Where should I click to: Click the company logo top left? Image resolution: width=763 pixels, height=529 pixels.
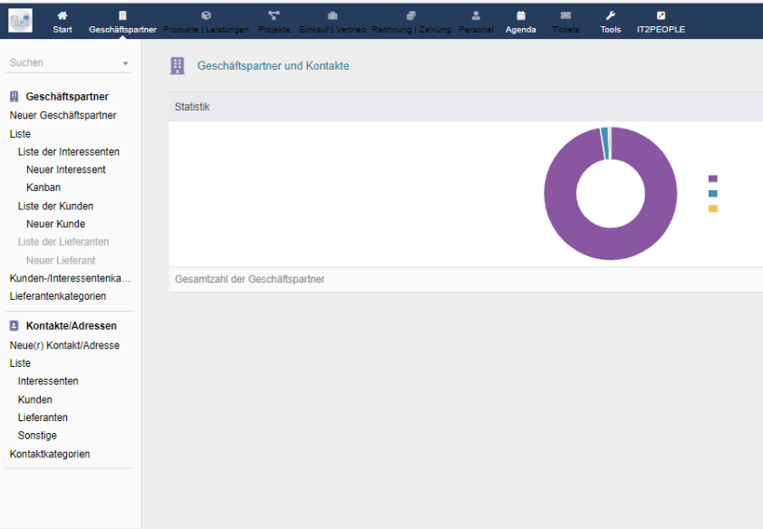click(x=20, y=20)
